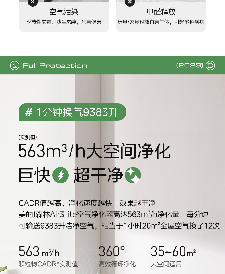Viewport: 225px width, 274px height.
Task: Select the 甲醛释放 card heading
Action: (x=161, y=12)
